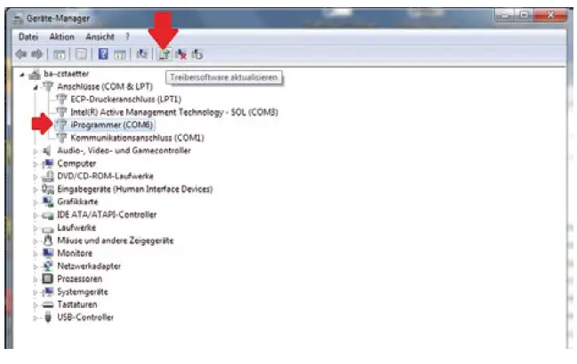Click the blue Help question mark icon
Screen dimensions: 577x364
103,54
